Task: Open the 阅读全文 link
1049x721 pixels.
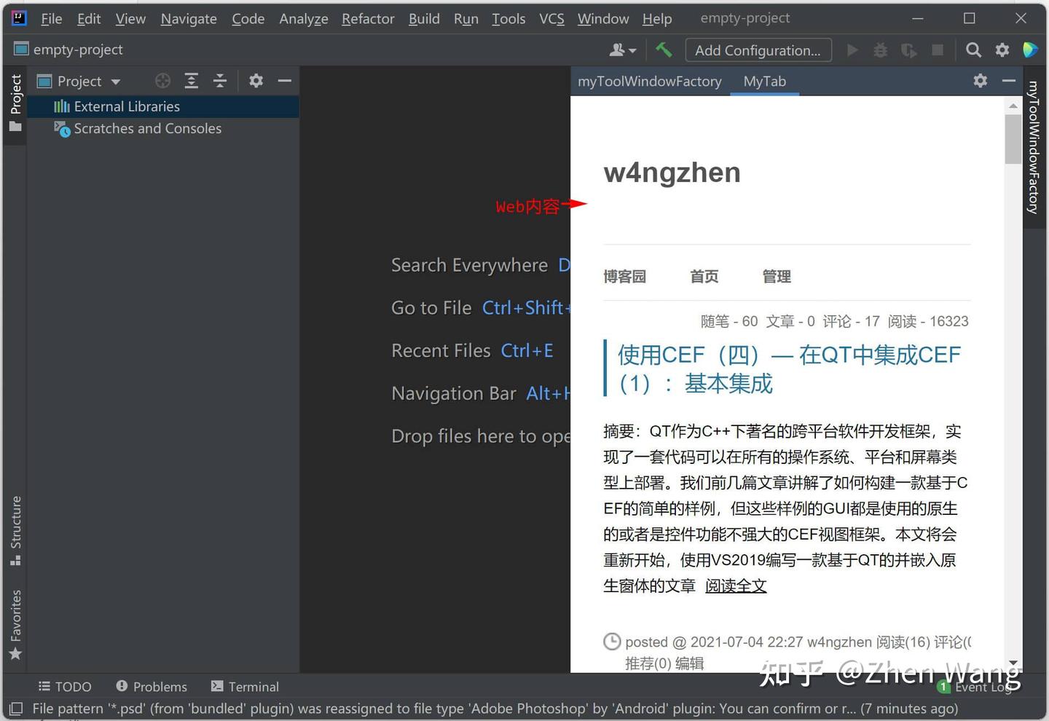Action: [x=736, y=586]
